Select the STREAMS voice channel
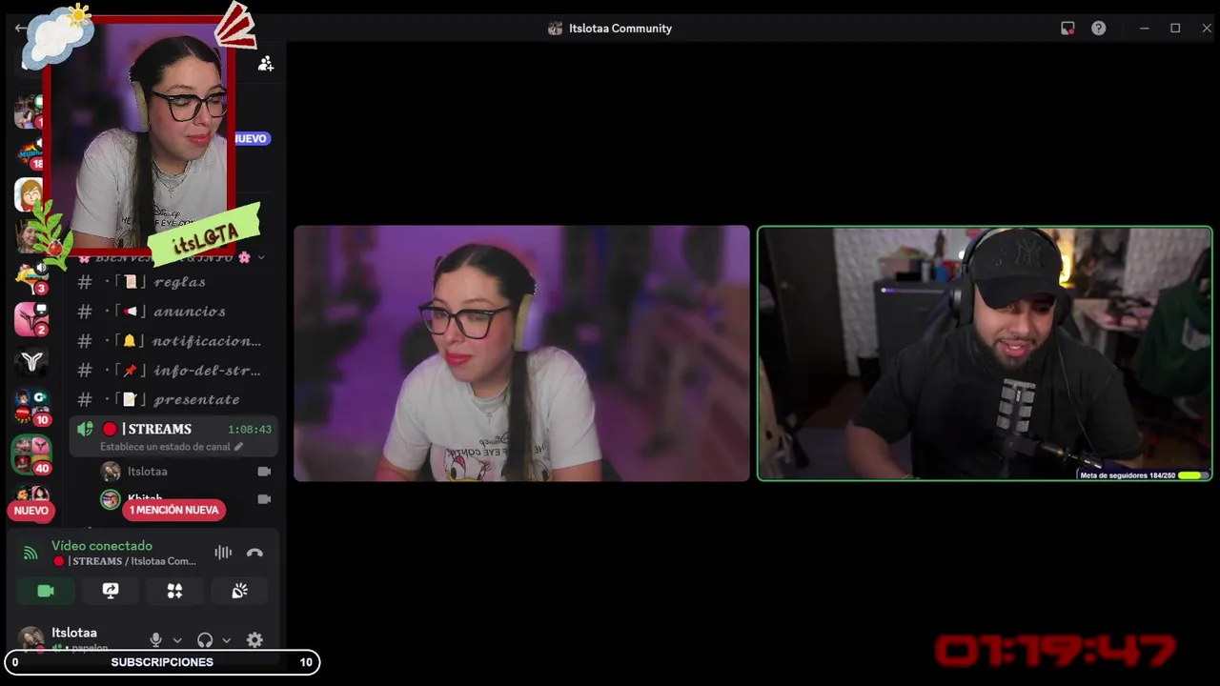Viewport: 1220px width, 686px height. click(173, 436)
